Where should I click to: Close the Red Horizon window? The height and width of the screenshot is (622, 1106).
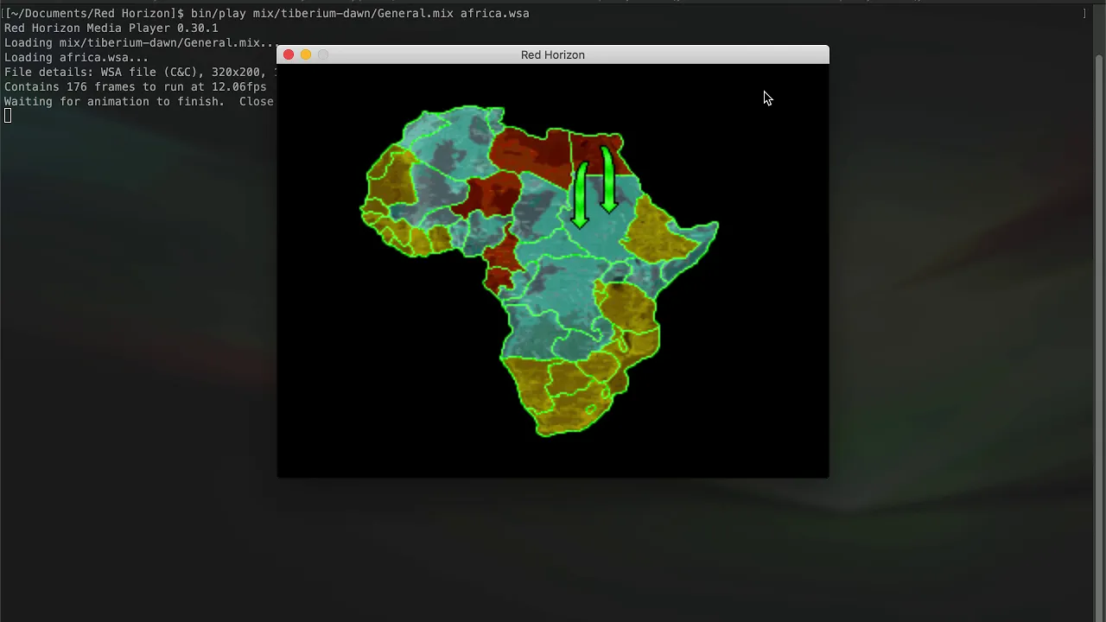tap(289, 54)
